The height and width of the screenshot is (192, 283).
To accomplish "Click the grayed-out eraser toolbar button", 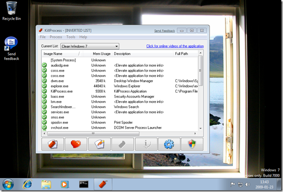I will 123,144.
